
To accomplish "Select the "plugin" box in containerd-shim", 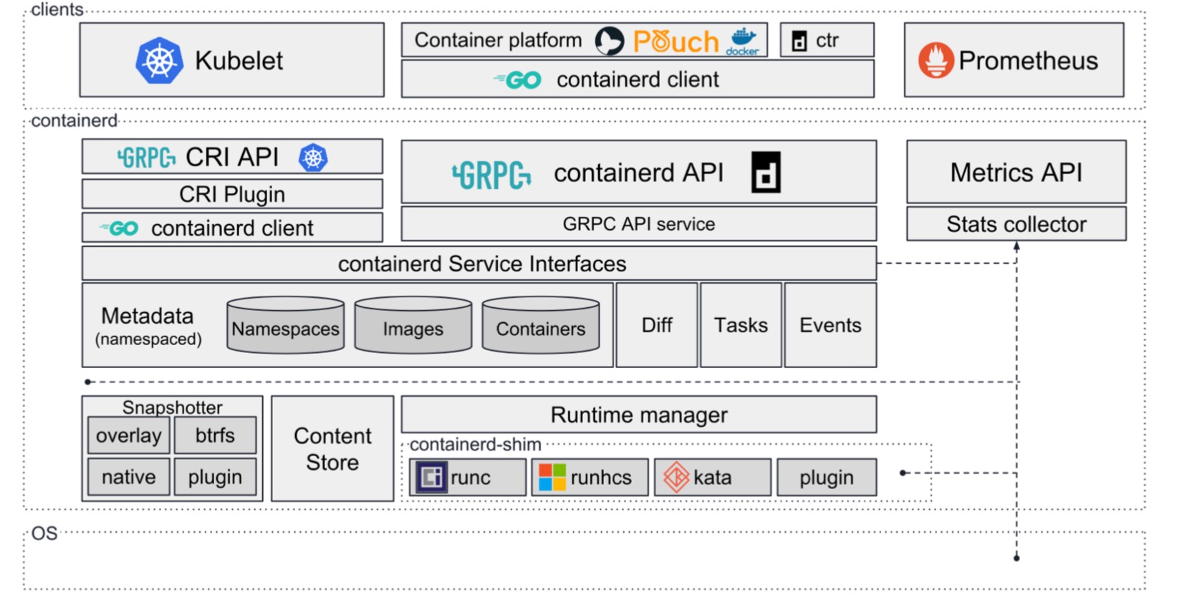I will point(827,477).
